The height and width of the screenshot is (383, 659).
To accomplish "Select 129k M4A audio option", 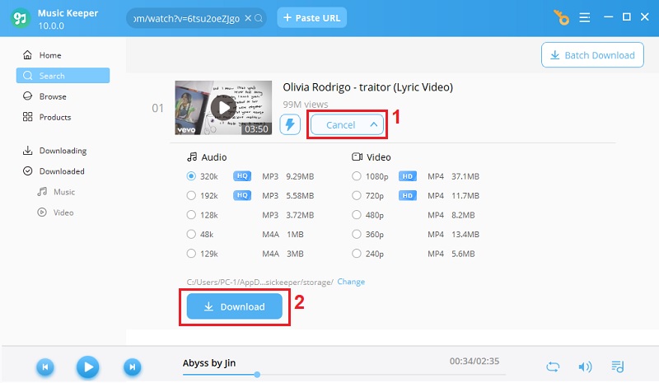I will click(x=191, y=254).
